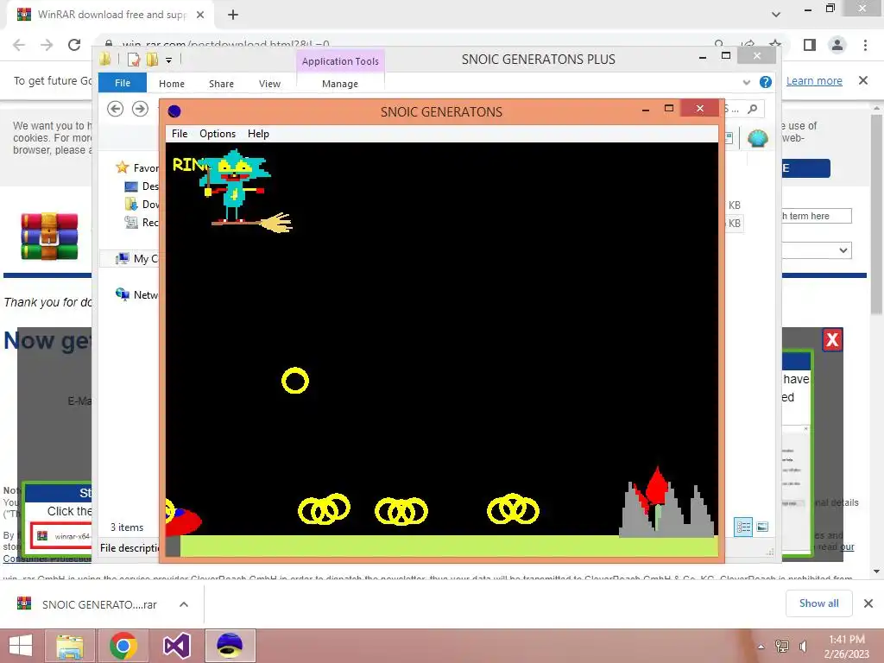Click the volume speaker icon in tray
884x663 pixels.
pos(803,646)
